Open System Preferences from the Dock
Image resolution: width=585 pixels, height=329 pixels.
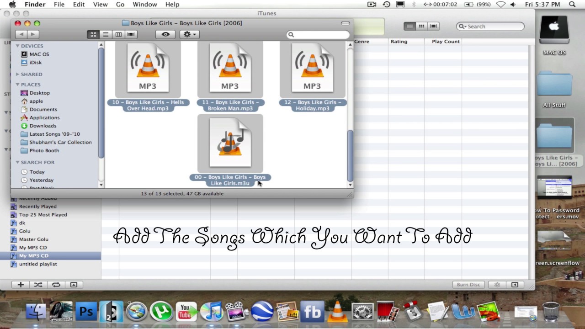point(363,312)
